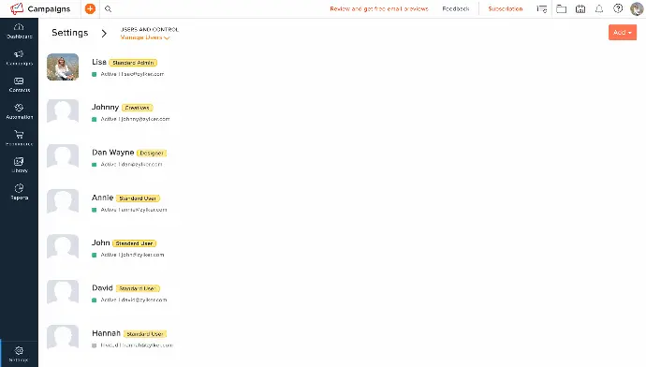Click Lisa's profile photo
Viewport: 646px width, 367px height.
pyautogui.click(x=63, y=66)
